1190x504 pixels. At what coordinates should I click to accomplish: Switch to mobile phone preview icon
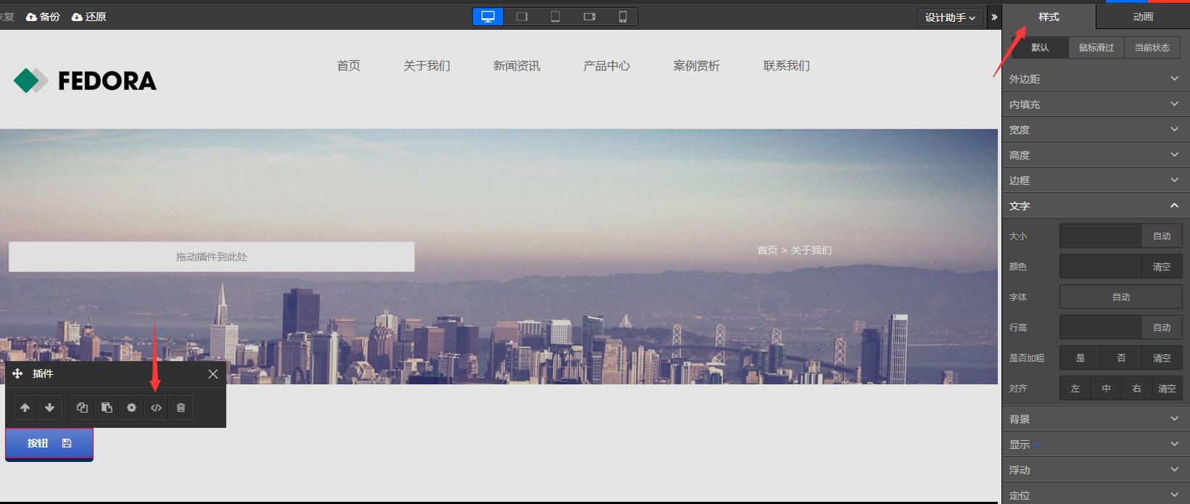pos(622,17)
